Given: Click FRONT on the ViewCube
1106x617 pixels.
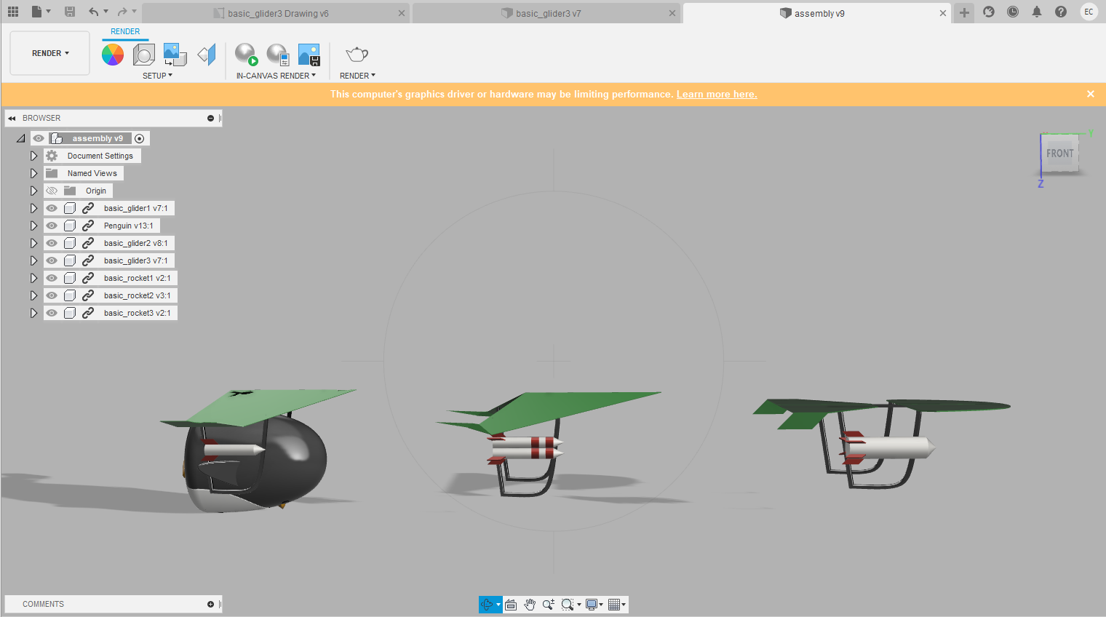Looking at the screenshot, I should coord(1060,154).
